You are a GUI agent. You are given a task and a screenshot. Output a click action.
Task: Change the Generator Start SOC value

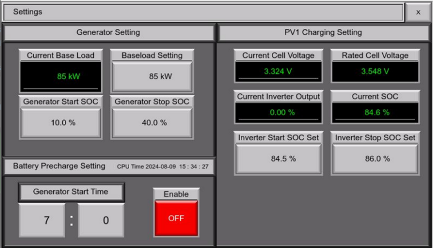[x=61, y=123]
